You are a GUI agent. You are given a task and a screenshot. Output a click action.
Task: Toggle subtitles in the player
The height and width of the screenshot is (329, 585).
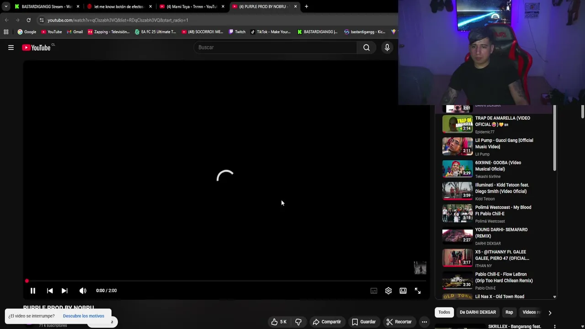tap(374, 291)
